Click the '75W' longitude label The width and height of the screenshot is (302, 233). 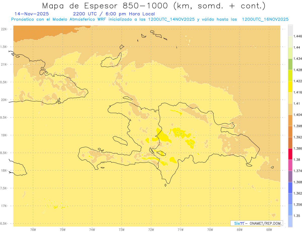(x=63, y=230)
